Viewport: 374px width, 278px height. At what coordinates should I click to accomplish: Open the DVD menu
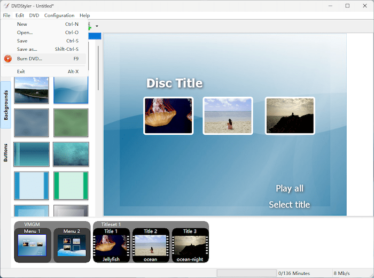pyautogui.click(x=34, y=16)
